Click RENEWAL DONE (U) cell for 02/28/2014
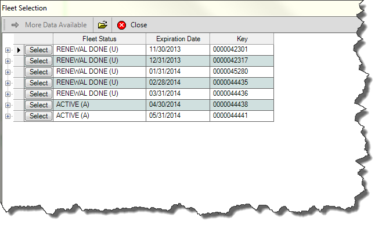This screenshot has width=382, height=228. 99,83
